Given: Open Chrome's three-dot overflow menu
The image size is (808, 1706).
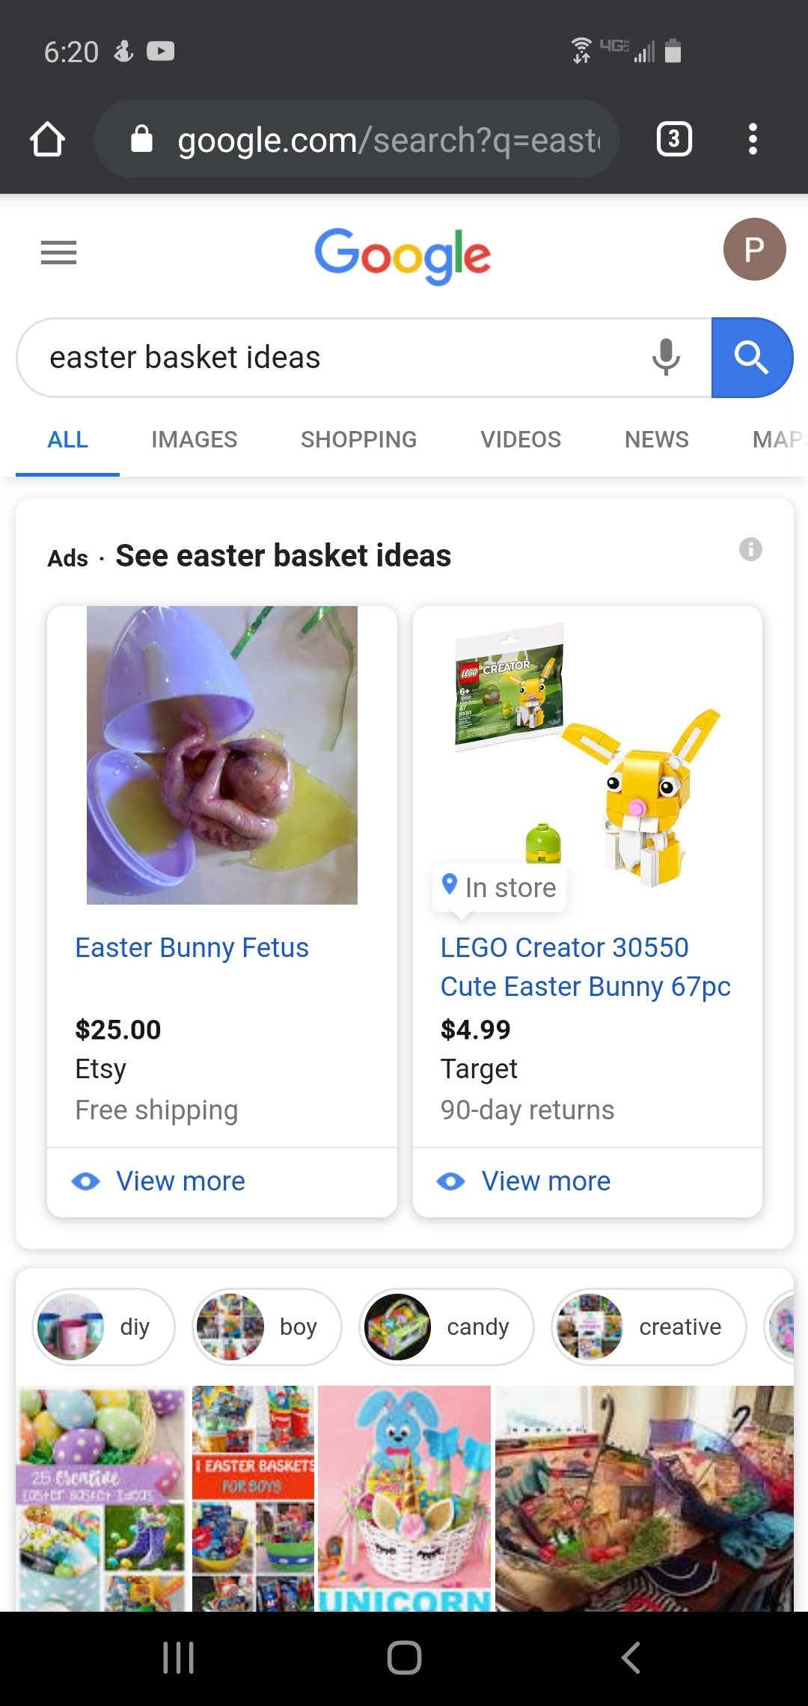Looking at the screenshot, I should (753, 139).
